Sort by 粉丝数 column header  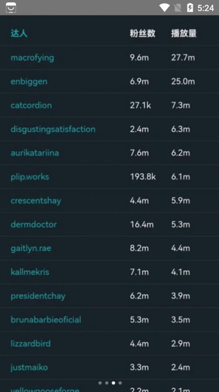[x=143, y=33]
